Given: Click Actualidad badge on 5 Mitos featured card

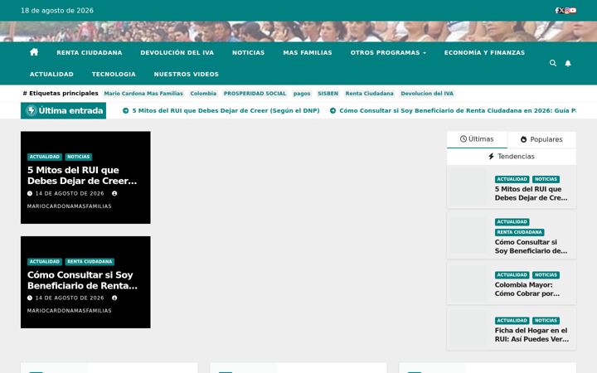Looking at the screenshot, I should click(45, 157).
